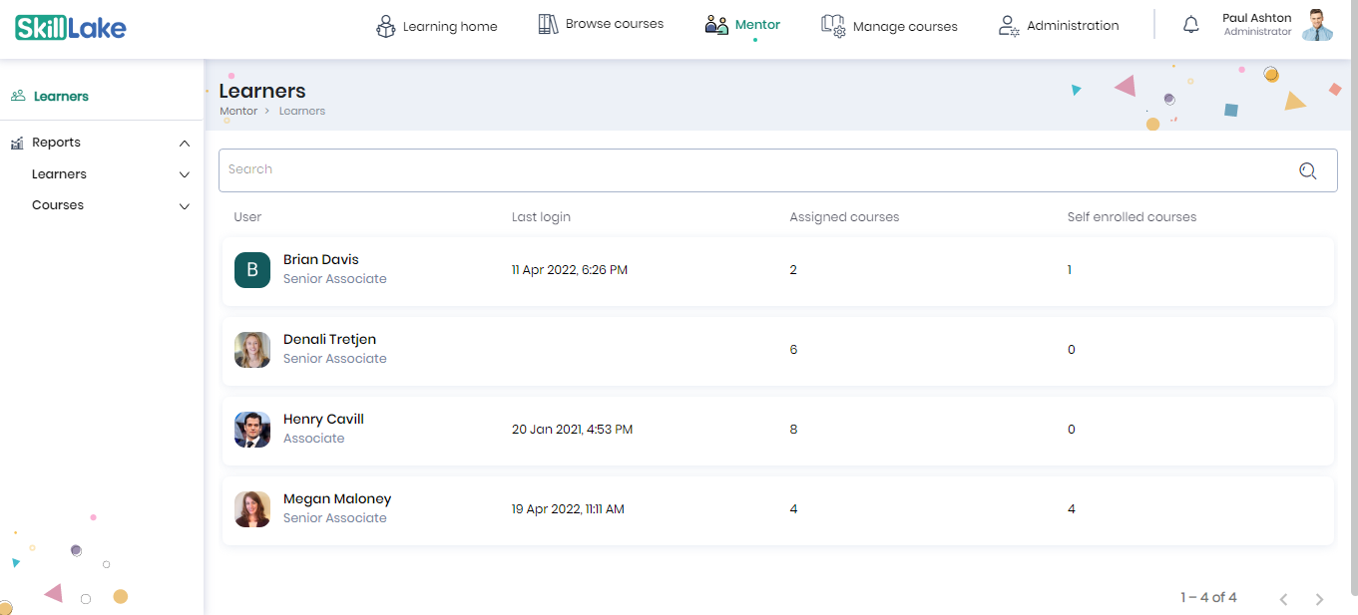
Task: Click Brian Davis's assigned courses value 2
Action: point(793,270)
